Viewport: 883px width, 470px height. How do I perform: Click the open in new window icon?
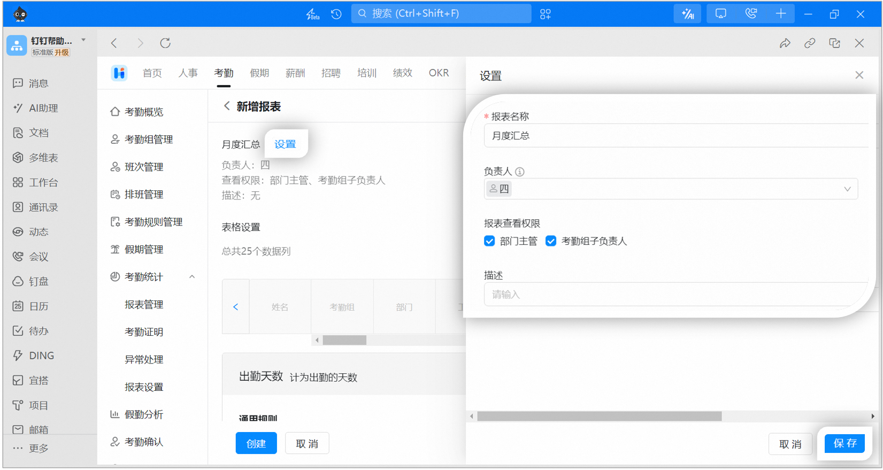[834, 43]
